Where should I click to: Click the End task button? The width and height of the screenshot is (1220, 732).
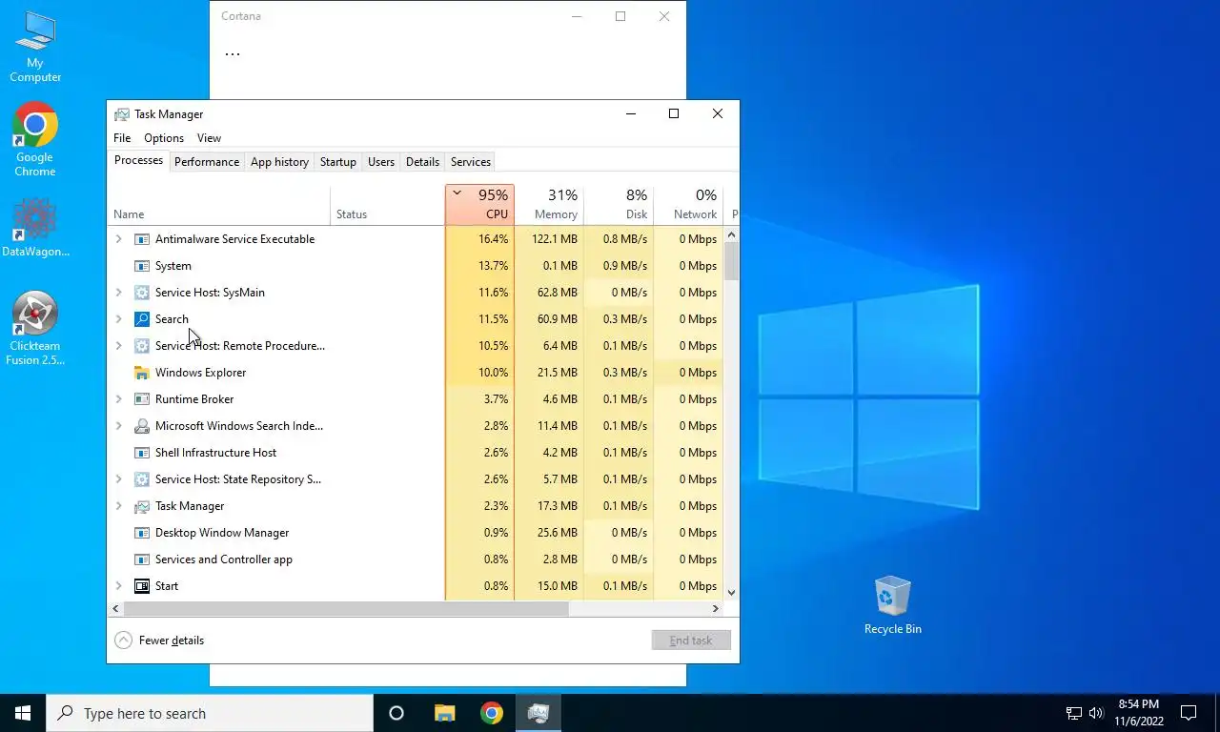coord(691,640)
